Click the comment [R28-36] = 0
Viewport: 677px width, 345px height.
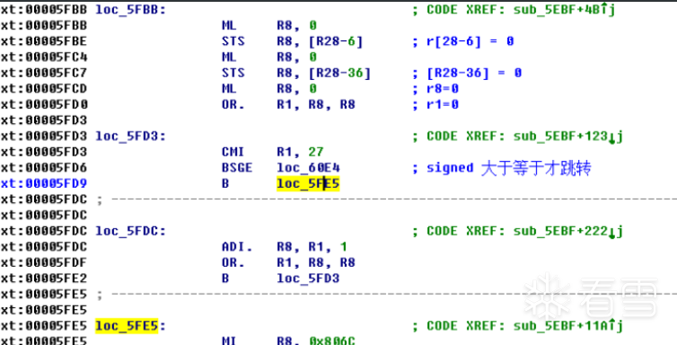coord(467,73)
